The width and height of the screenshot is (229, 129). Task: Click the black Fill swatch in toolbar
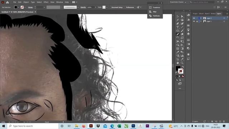click(178, 68)
